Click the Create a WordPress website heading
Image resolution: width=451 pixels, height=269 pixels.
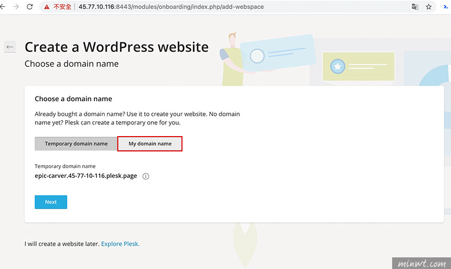tap(117, 47)
